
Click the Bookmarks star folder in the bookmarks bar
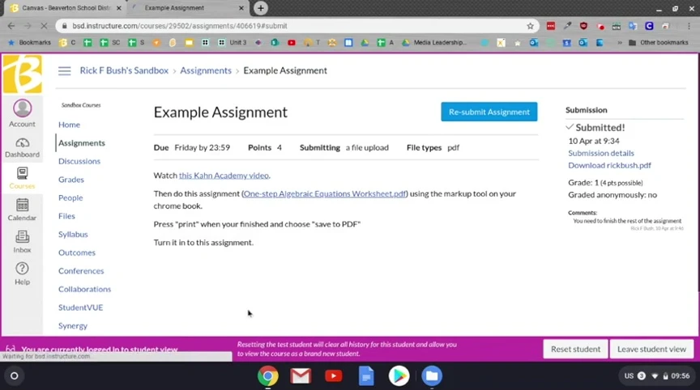coord(29,42)
